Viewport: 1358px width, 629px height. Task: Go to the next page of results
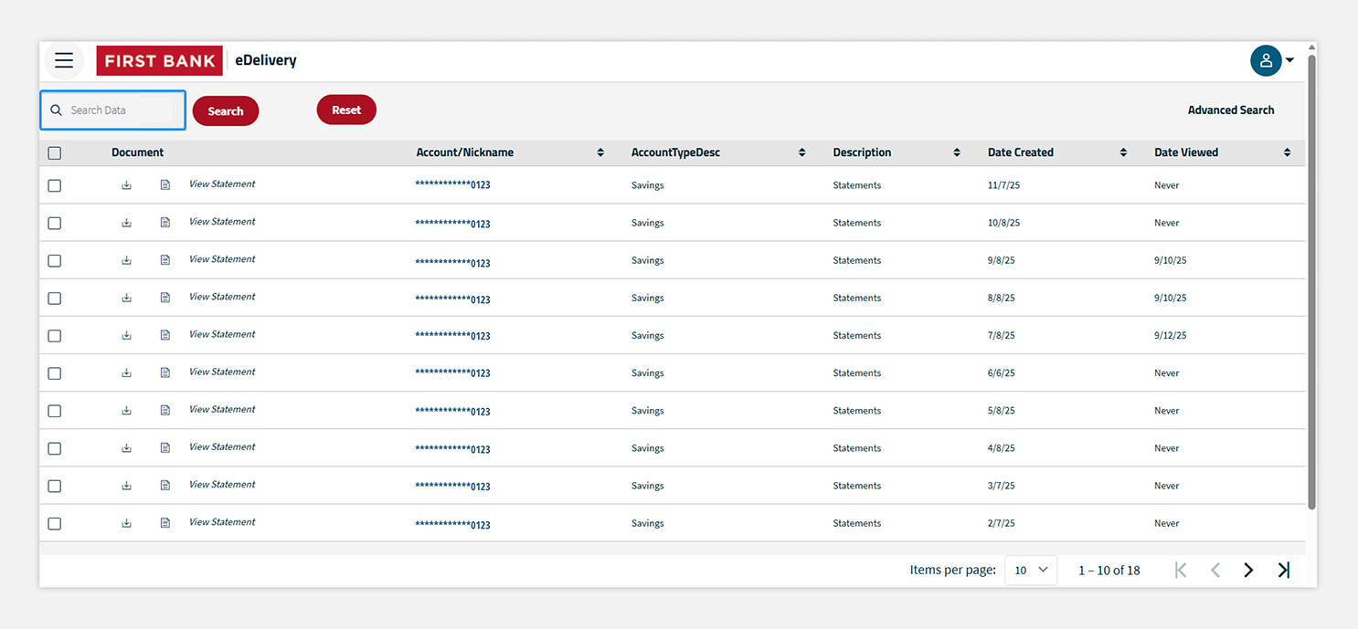tap(1248, 570)
